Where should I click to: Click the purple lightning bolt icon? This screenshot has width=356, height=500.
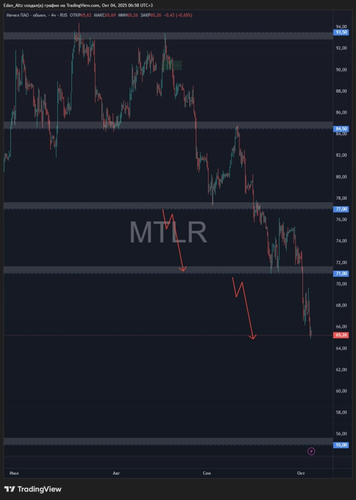[311, 451]
